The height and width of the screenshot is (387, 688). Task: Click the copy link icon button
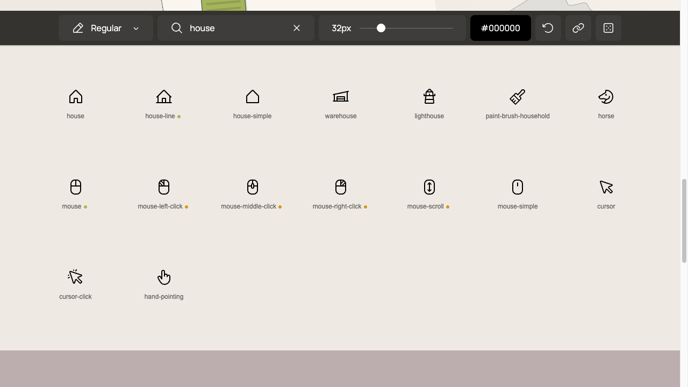pos(578,28)
